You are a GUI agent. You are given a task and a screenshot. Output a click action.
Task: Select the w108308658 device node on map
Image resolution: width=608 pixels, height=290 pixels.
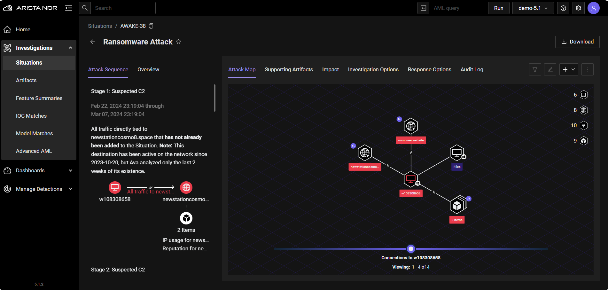coord(411,179)
